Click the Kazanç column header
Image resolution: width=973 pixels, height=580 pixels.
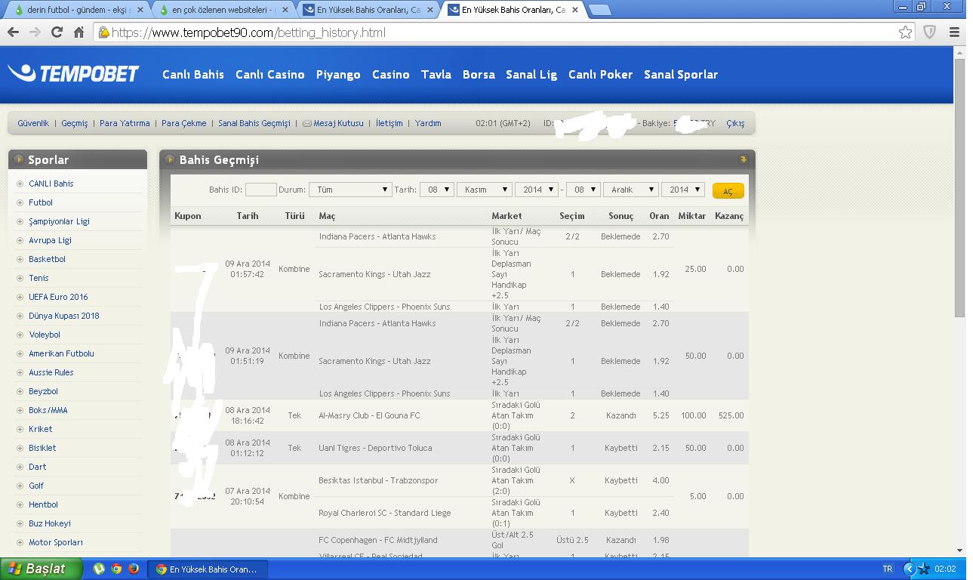[729, 216]
